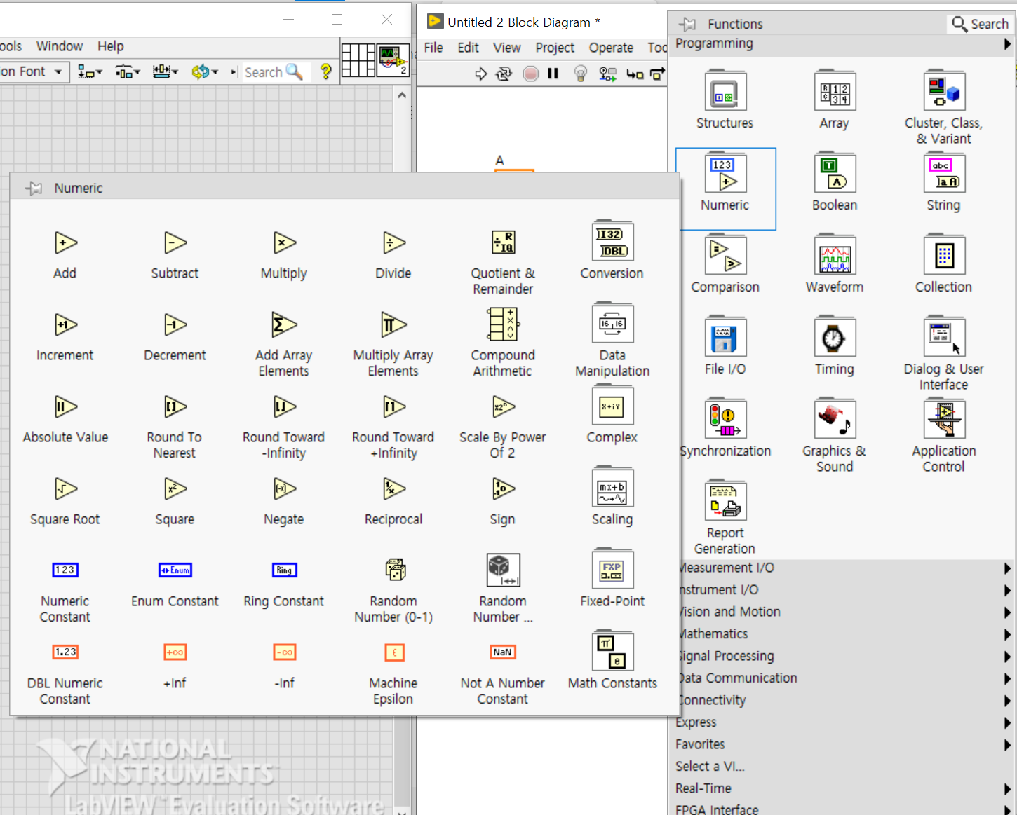Image resolution: width=1017 pixels, height=815 pixels.
Task: Select Random Number (0-1) dice icon
Action: (395, 570)
